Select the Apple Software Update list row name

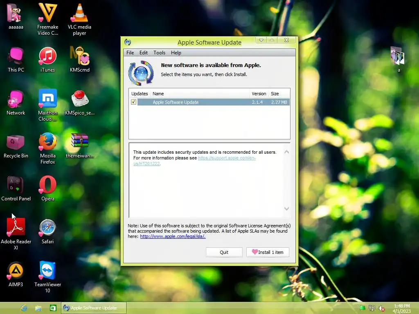(176, 102)
